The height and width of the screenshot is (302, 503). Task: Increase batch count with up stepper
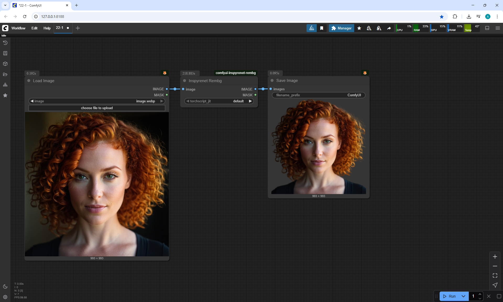tap(480, 294)
